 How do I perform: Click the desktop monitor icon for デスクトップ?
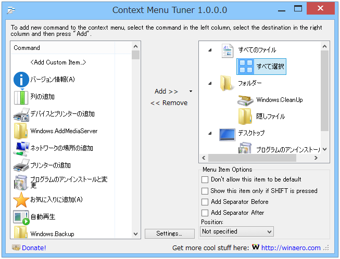point(227,134)
